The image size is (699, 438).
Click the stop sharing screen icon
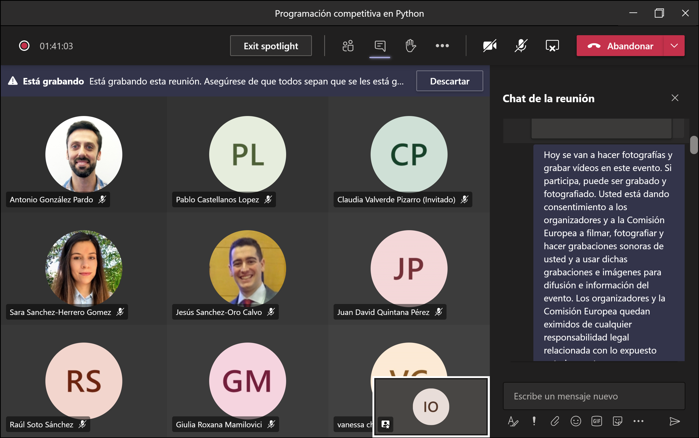(x=552, y=46)
